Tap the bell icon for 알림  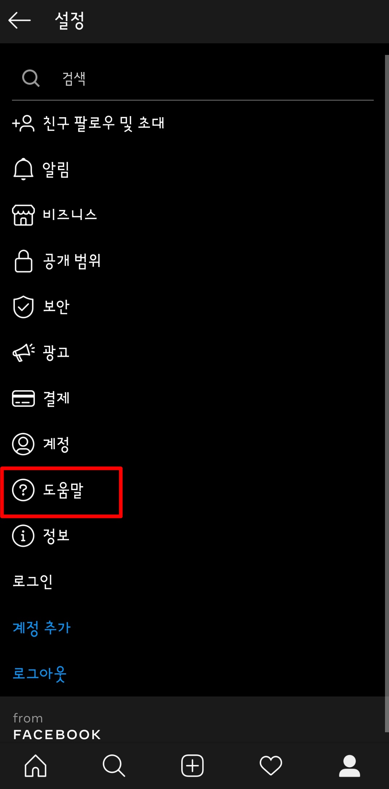(23, 169)
